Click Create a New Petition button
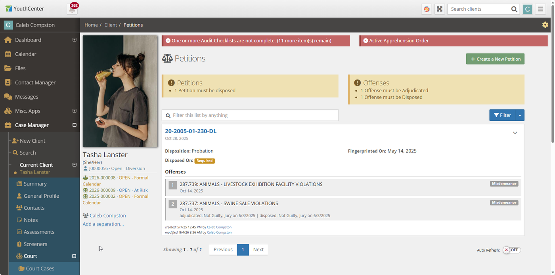Screen dimensions: 555x275 (x=495, y=59)
